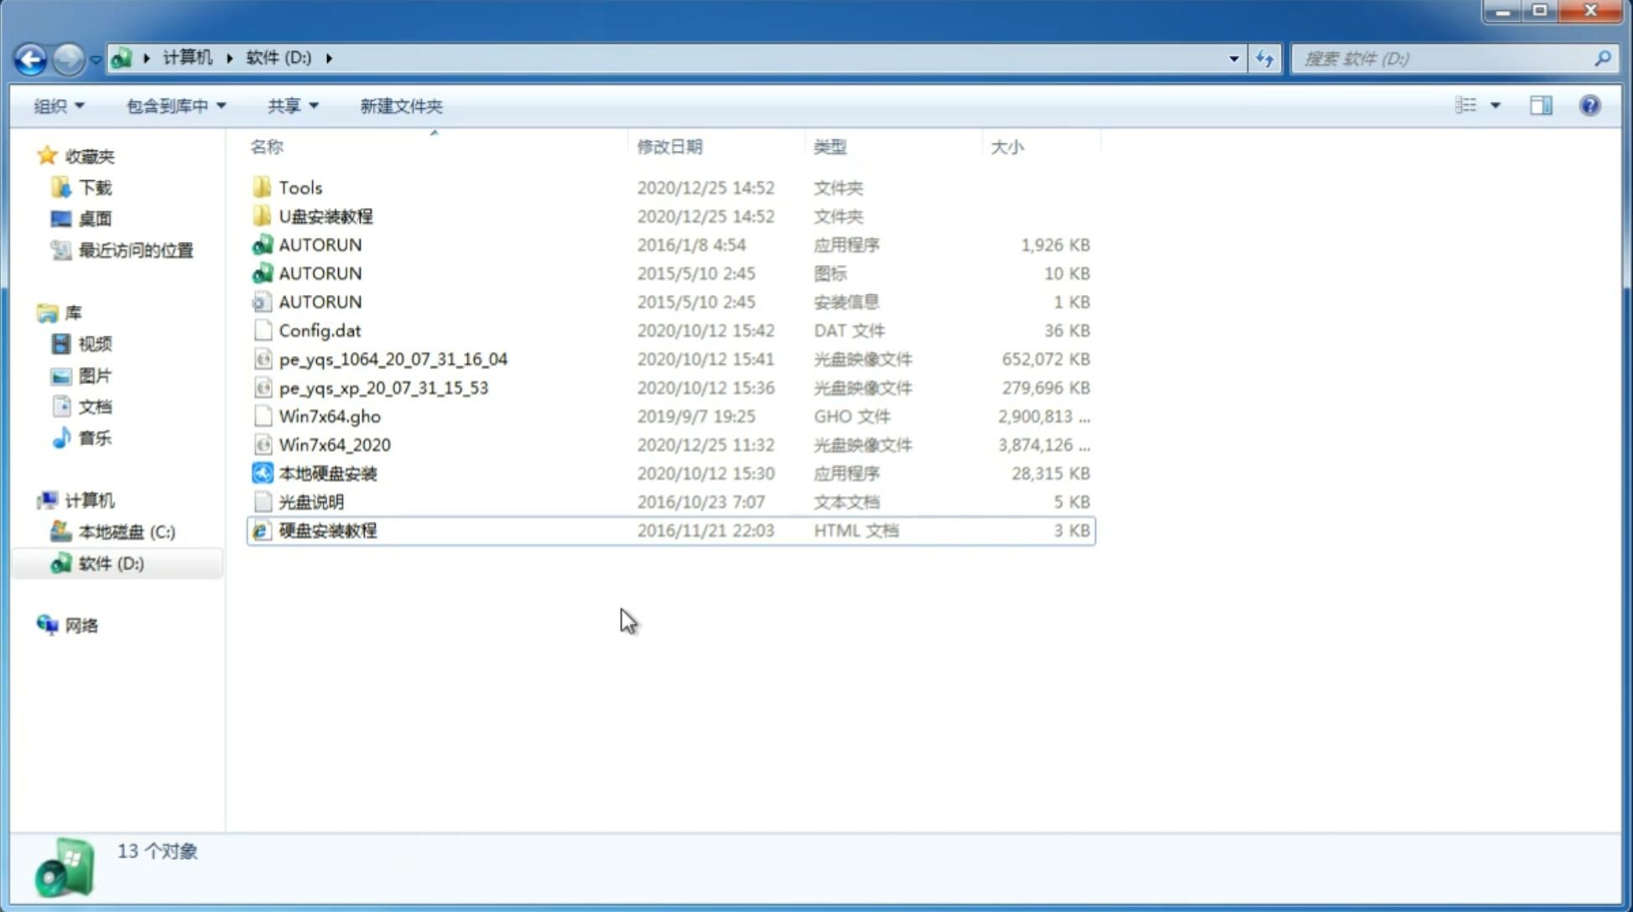Click 新建文件夹 button in toolbar
The image size is (1633, 912).
click(x=400, y=104)
